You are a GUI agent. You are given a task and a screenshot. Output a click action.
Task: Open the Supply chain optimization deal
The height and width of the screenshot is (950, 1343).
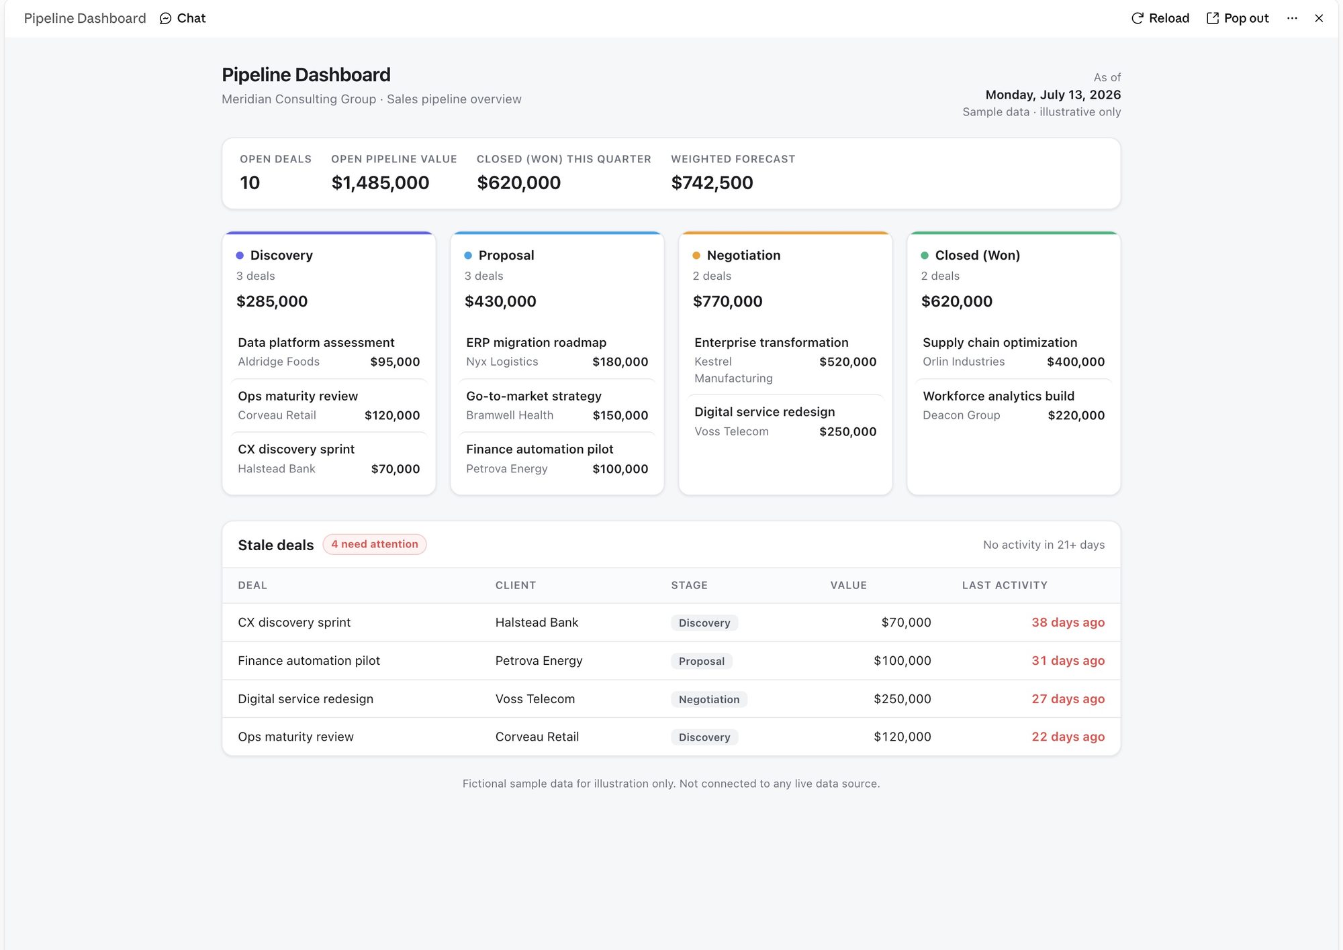(1014, 352)
